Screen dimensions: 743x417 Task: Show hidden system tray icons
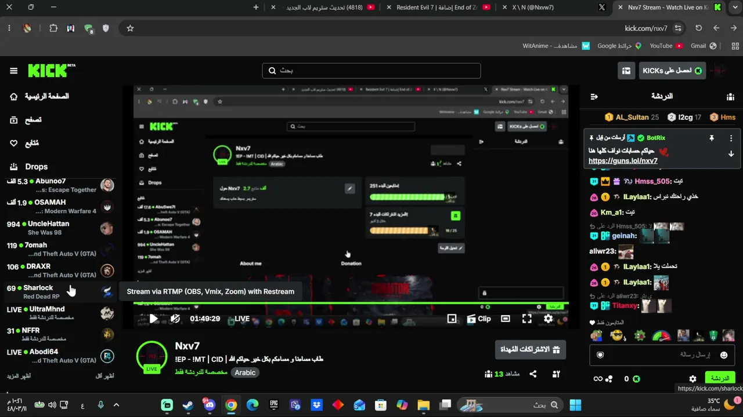[x=116, y=405]
